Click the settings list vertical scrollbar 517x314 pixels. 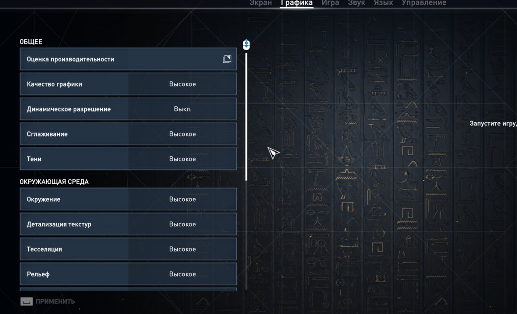coord(246,116)
